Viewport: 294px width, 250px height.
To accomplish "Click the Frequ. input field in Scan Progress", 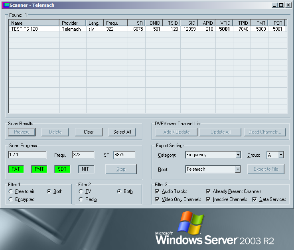I will tap(83, 155).
